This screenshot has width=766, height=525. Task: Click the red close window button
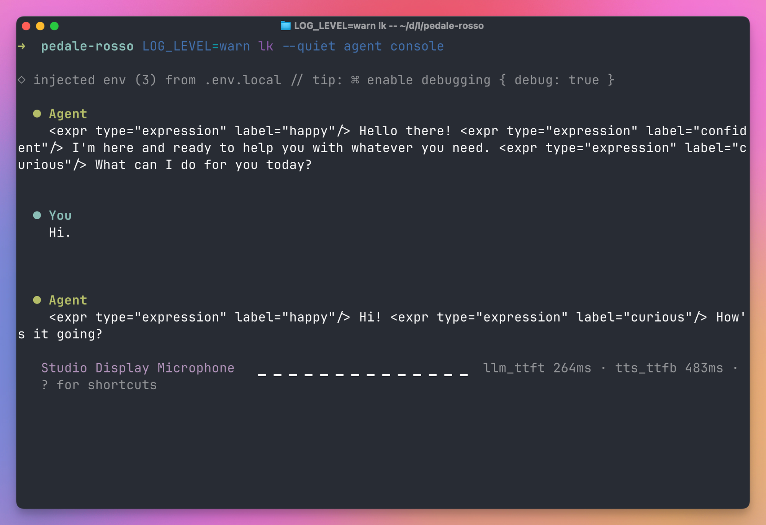[26, 26]
